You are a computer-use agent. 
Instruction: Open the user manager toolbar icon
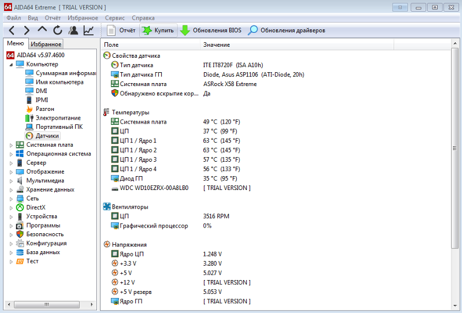(73, 30)
